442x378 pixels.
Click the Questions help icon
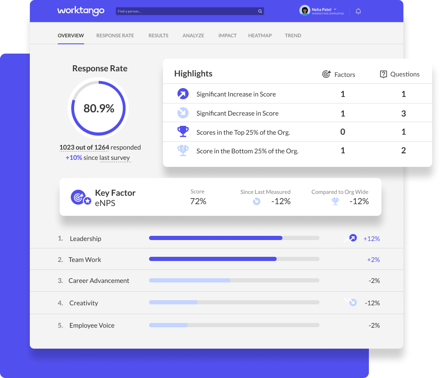coord(383,74)
